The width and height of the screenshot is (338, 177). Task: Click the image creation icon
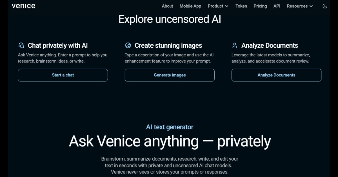[x=128, y=45]
